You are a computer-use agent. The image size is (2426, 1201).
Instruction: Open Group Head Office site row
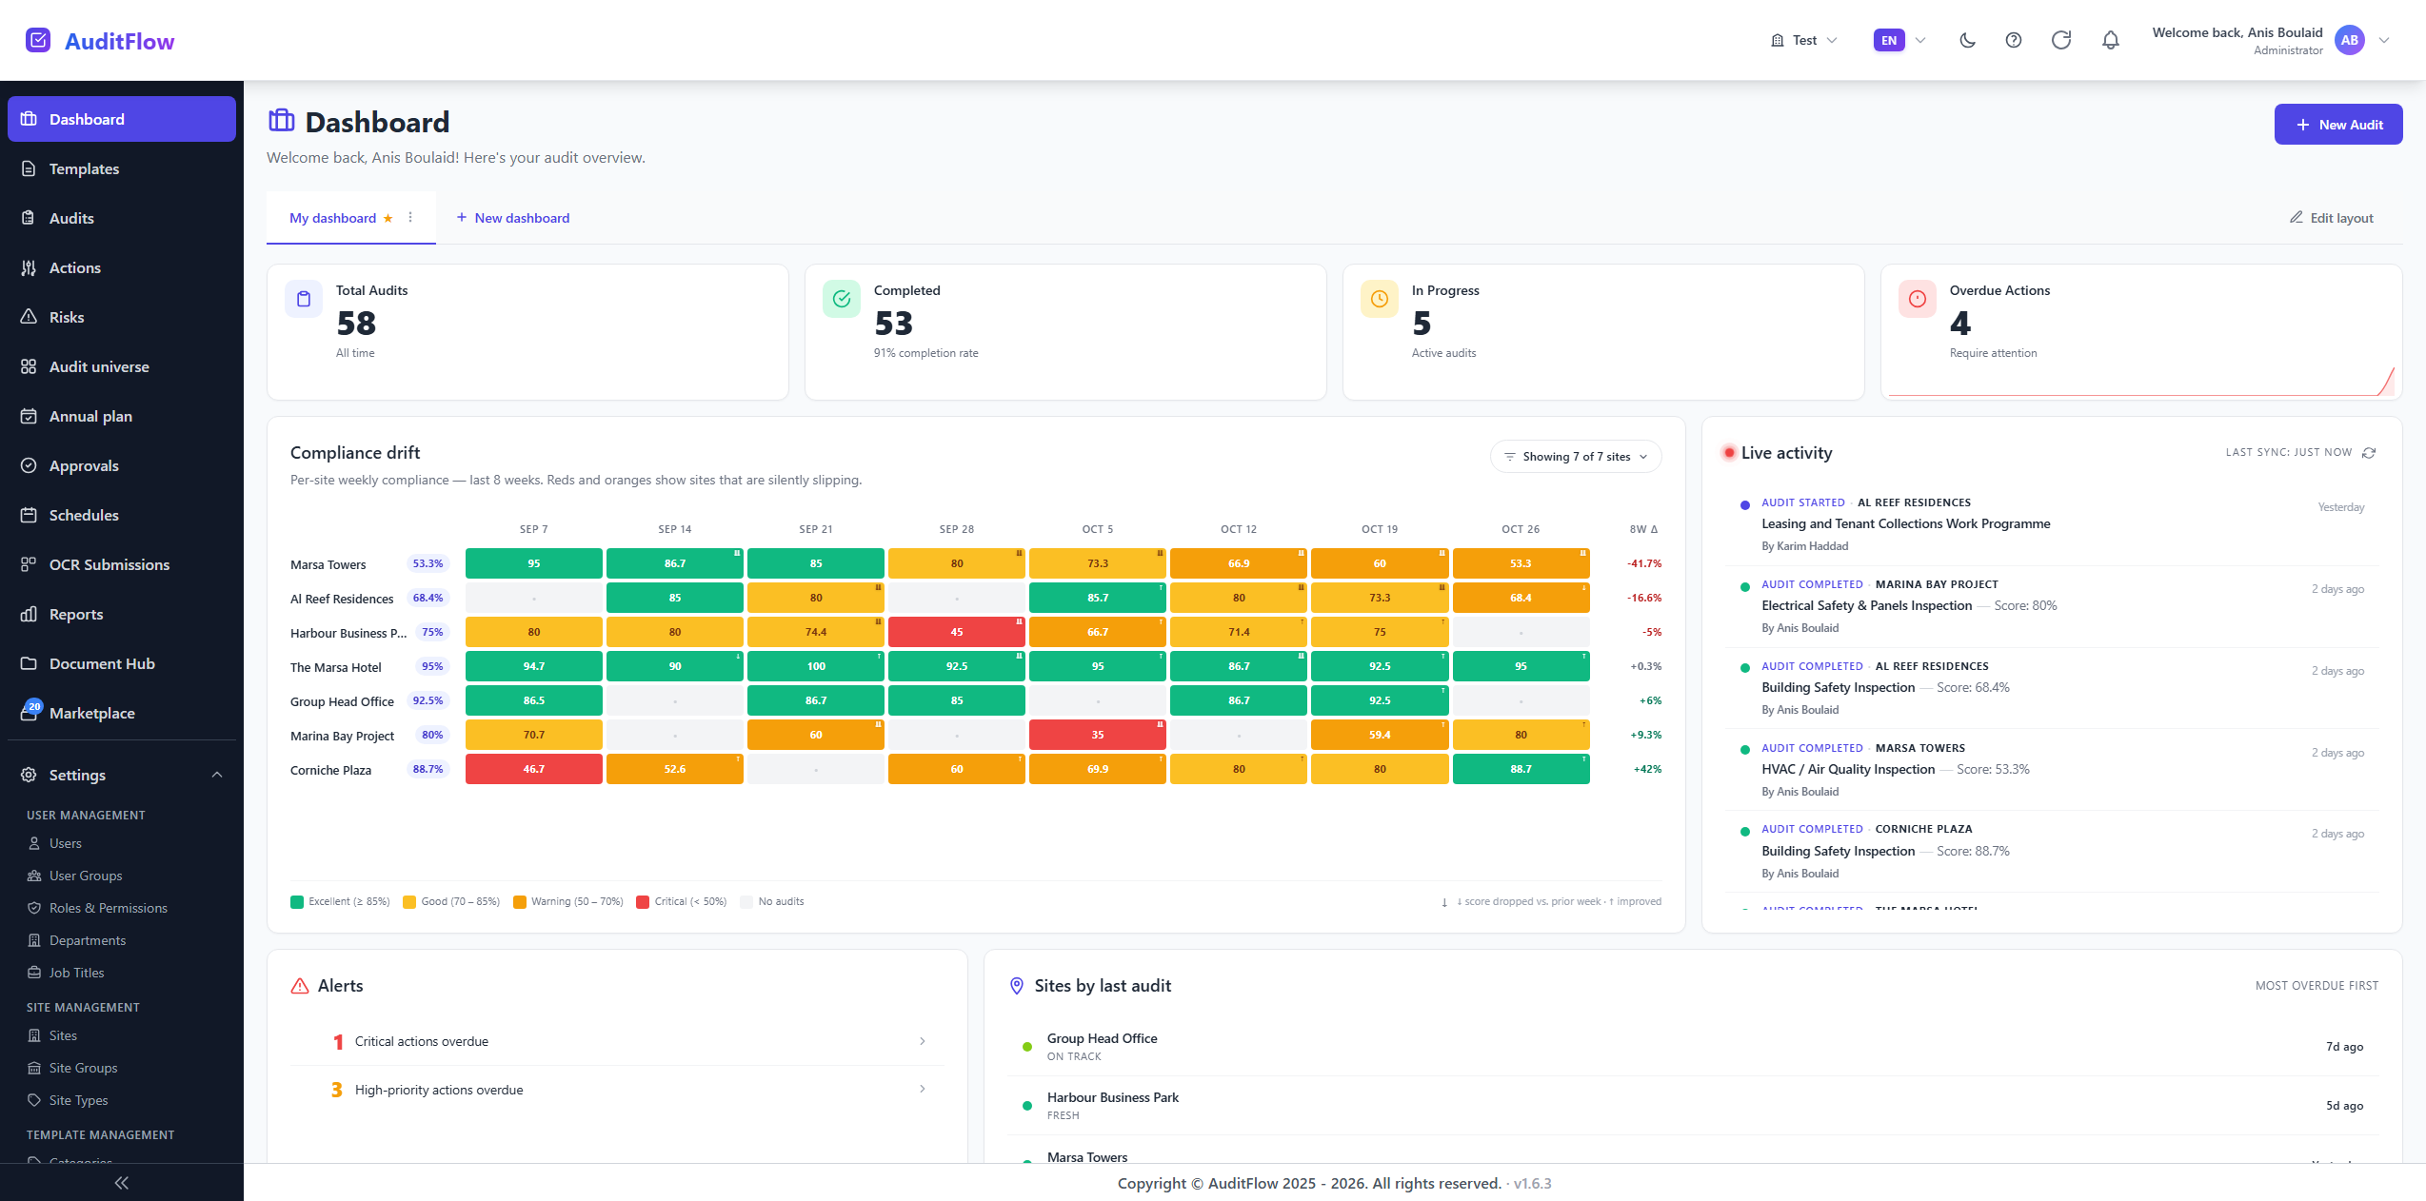[x=1693, y=1047]
